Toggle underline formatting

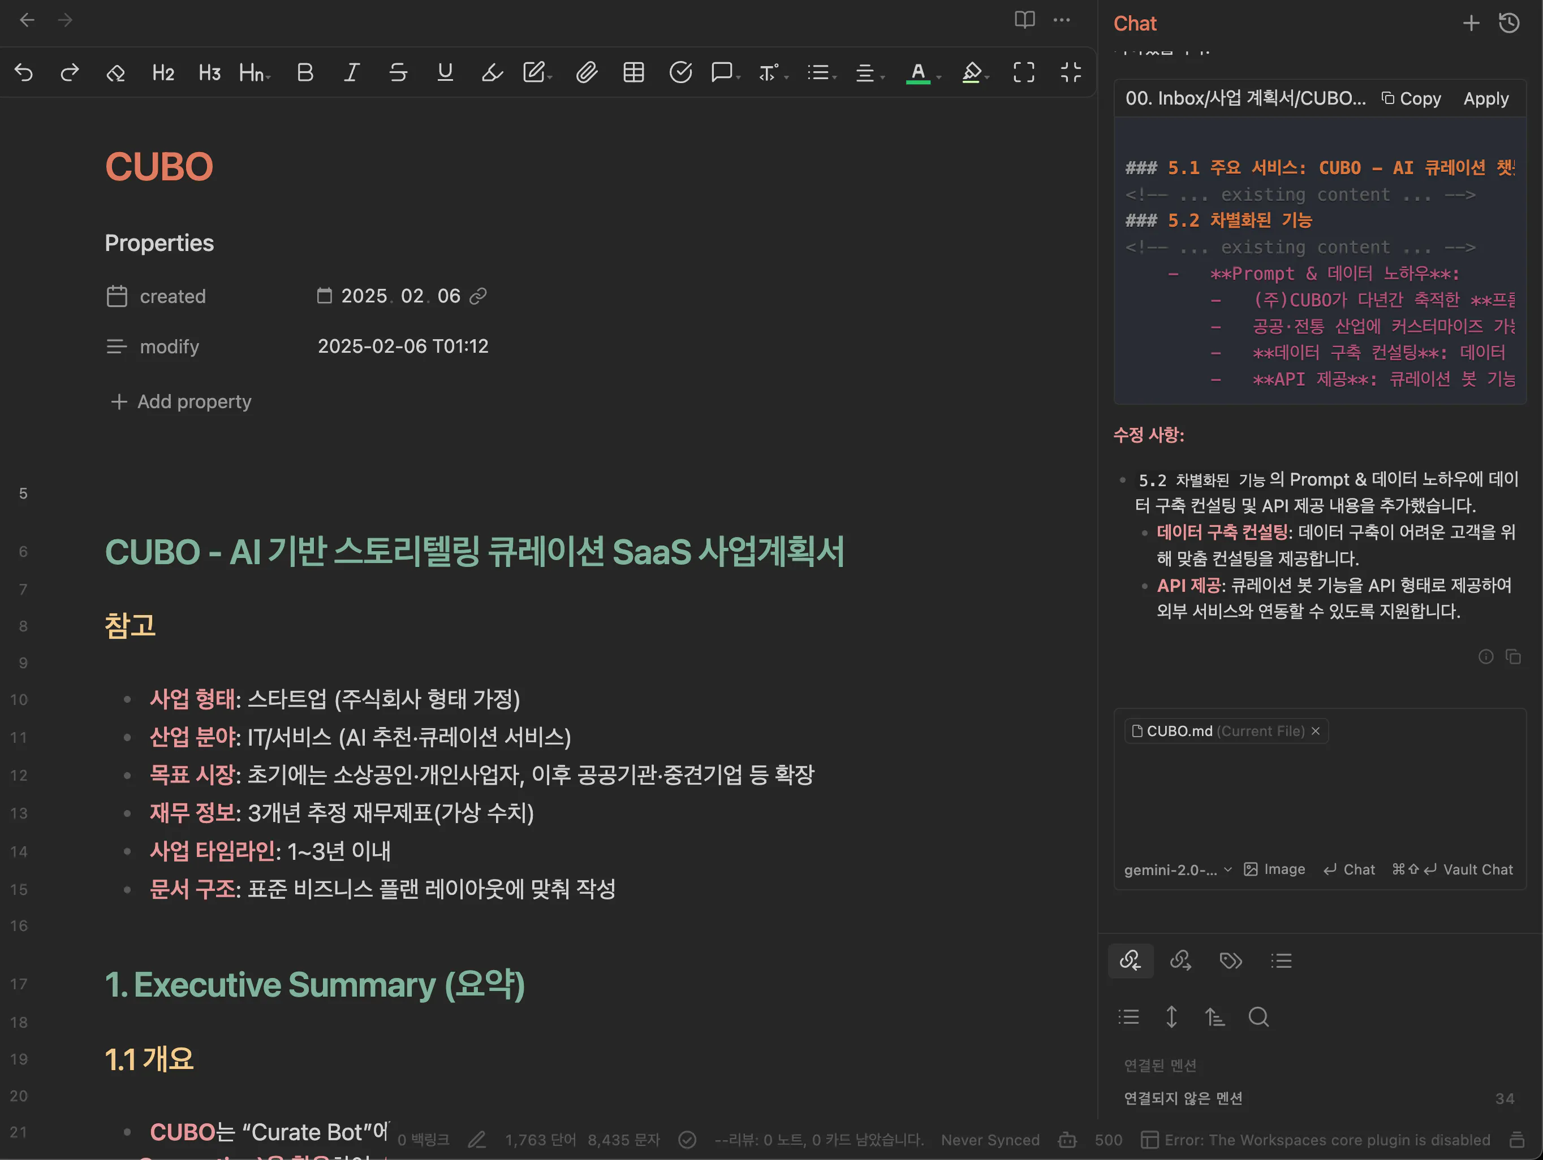click(445, 72)
